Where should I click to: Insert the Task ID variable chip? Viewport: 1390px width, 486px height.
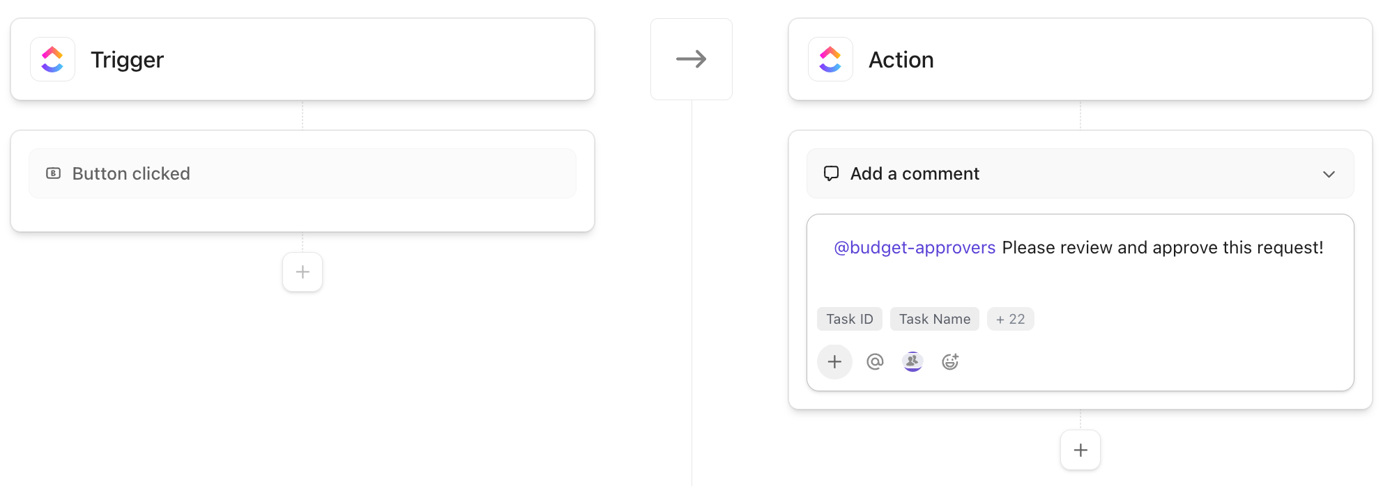849,318
